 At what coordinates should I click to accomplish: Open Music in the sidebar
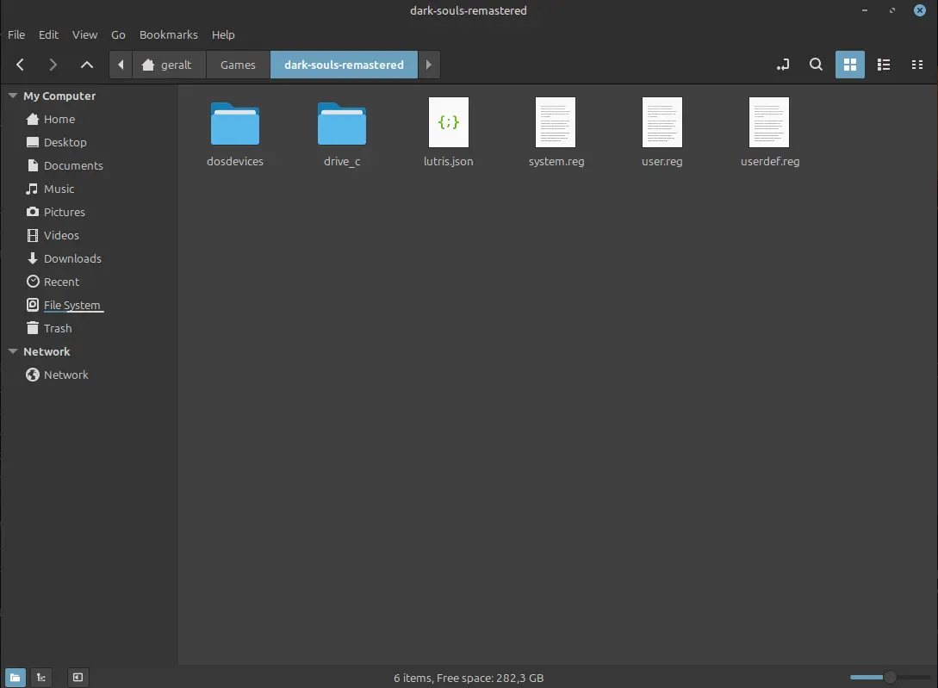(x=59, y=189)
